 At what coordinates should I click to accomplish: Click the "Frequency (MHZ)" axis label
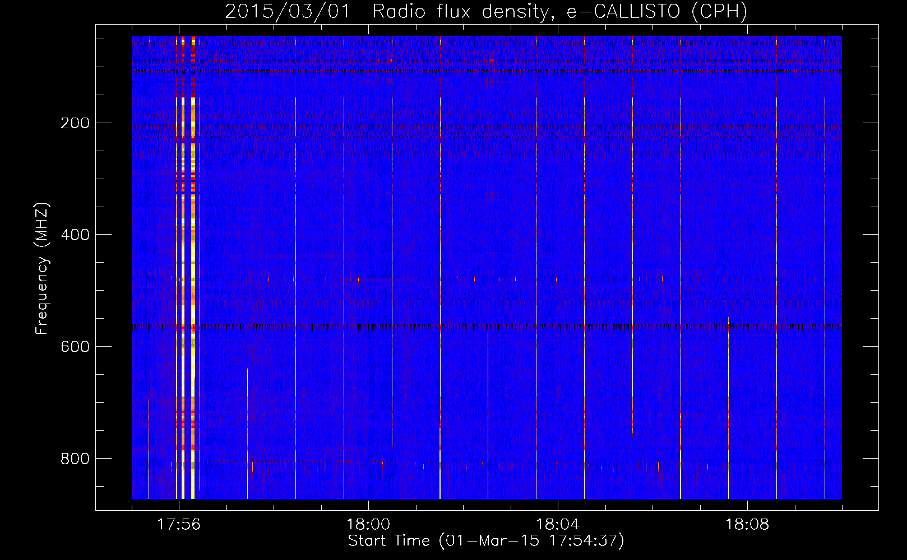coord(42,269)
